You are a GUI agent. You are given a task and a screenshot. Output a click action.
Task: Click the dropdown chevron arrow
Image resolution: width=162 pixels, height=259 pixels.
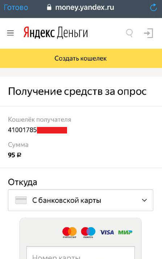(144, 200)
